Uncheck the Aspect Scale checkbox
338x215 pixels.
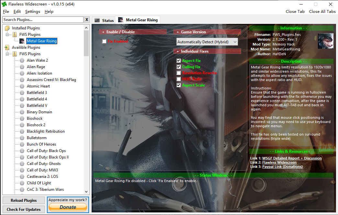click(x=178, y=85)
